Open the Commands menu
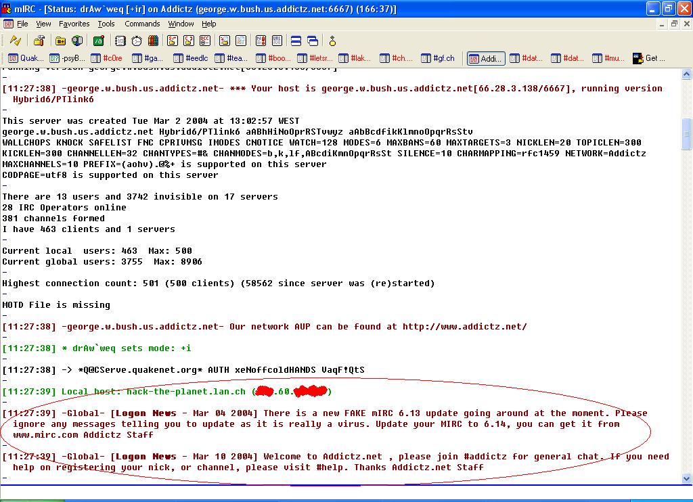Viewport: 693px width, 502px height. click(x=142, y=24)
